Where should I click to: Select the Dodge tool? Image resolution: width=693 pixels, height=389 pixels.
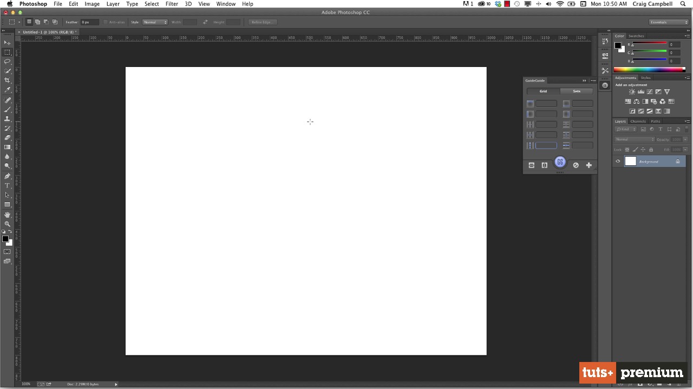(x=8, y=166)
